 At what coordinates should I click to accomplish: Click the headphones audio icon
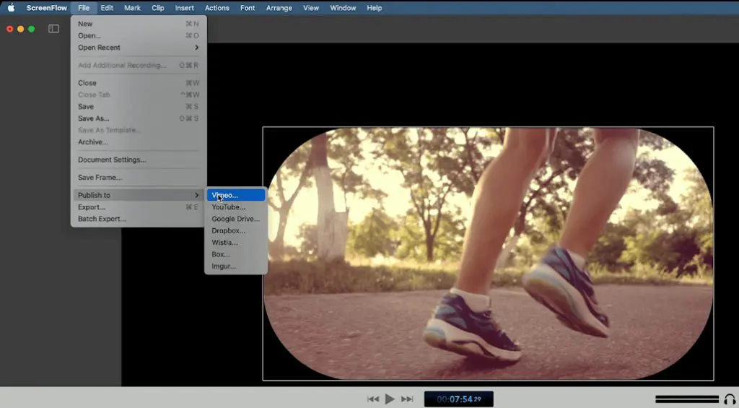(x=730, y=399)
